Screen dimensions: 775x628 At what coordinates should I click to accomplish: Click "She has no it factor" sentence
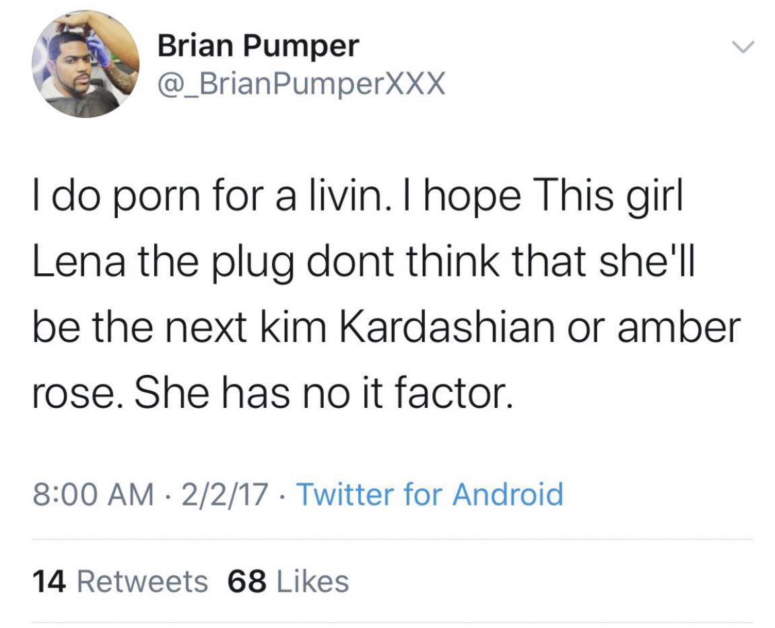coord(323,394)
